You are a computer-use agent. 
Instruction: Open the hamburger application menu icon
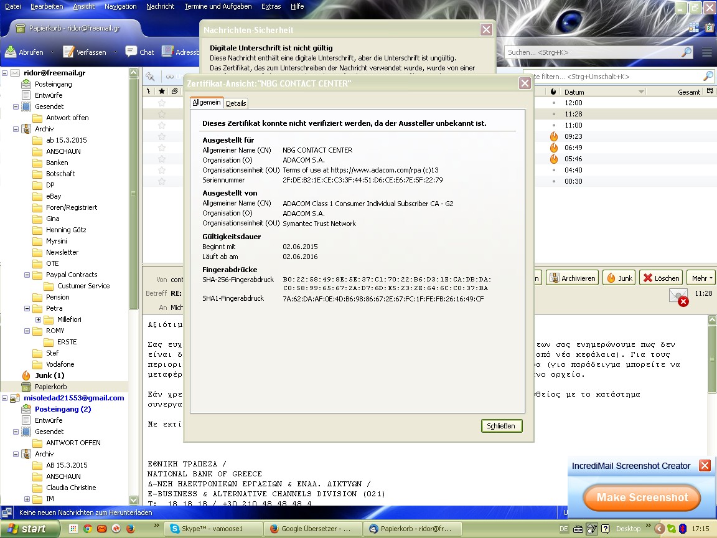(707, 52)
